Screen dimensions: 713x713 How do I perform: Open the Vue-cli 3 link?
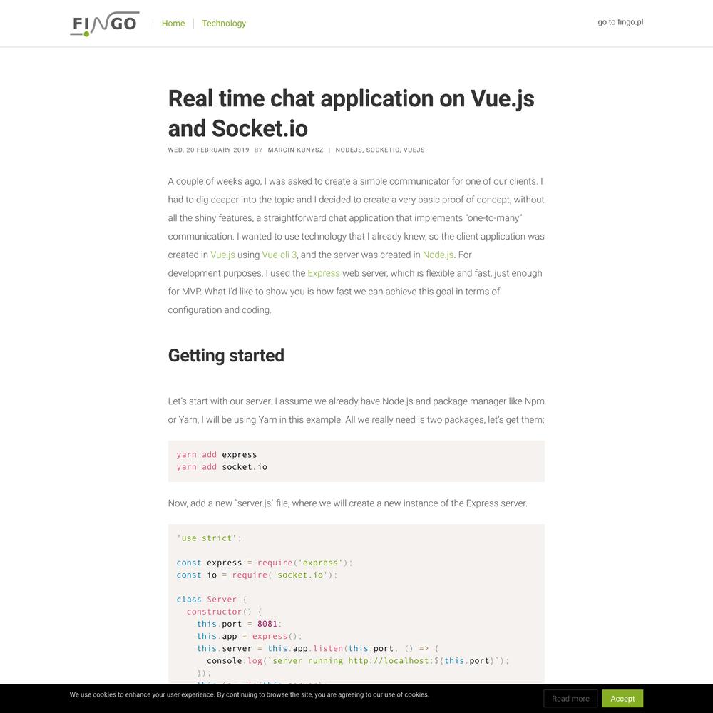279,255
